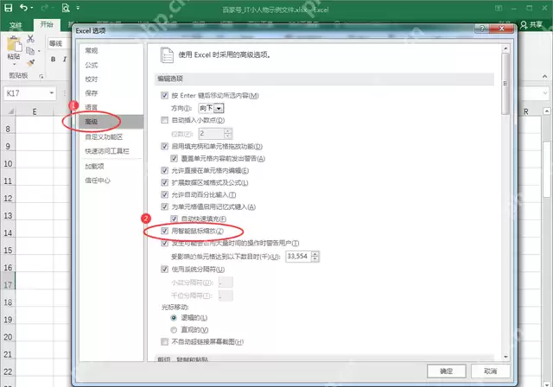Click 确定 (OK) button
This screenshot has width=553, height=387.
(446, 371)
